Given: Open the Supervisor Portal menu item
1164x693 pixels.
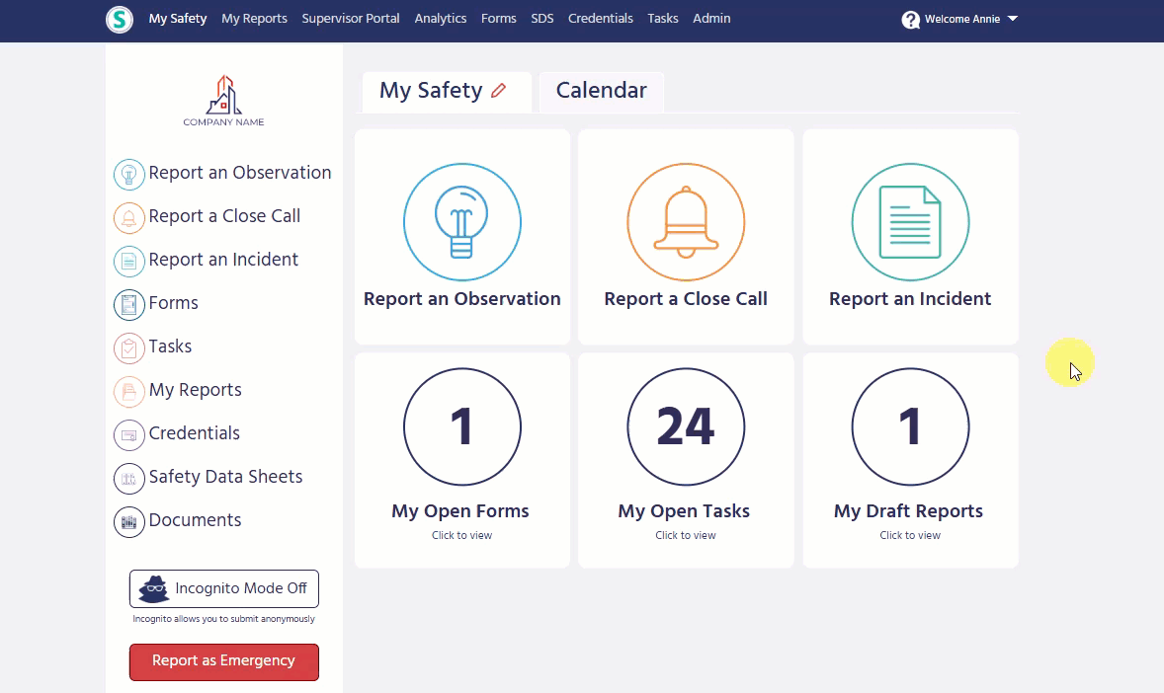Looking at the screenshot, I should click(x=350, y=18).
